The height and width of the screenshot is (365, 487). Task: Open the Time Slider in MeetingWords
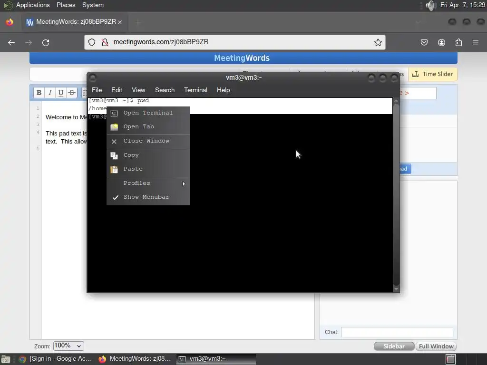[432, 74]
